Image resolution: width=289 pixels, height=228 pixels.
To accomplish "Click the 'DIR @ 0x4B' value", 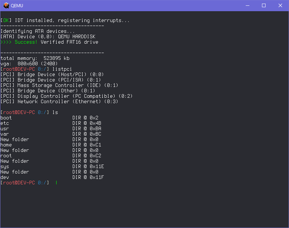I will pos(87,123).
